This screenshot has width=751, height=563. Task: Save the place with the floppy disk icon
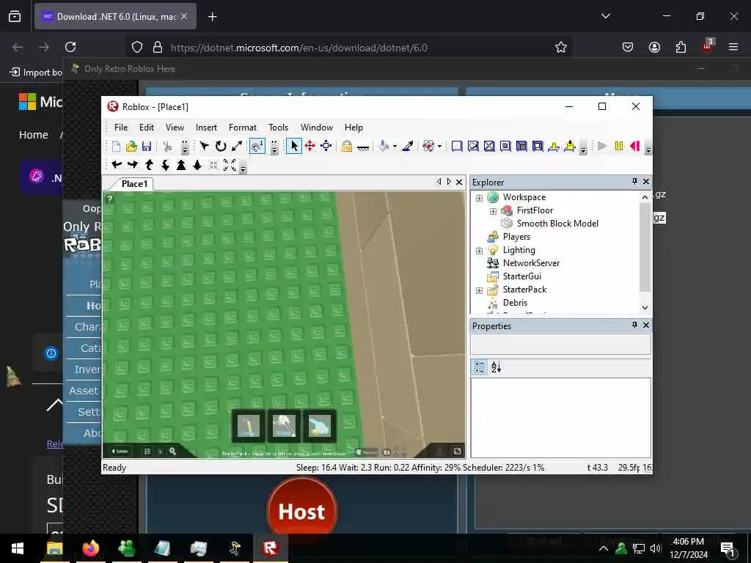click(147, 147)
